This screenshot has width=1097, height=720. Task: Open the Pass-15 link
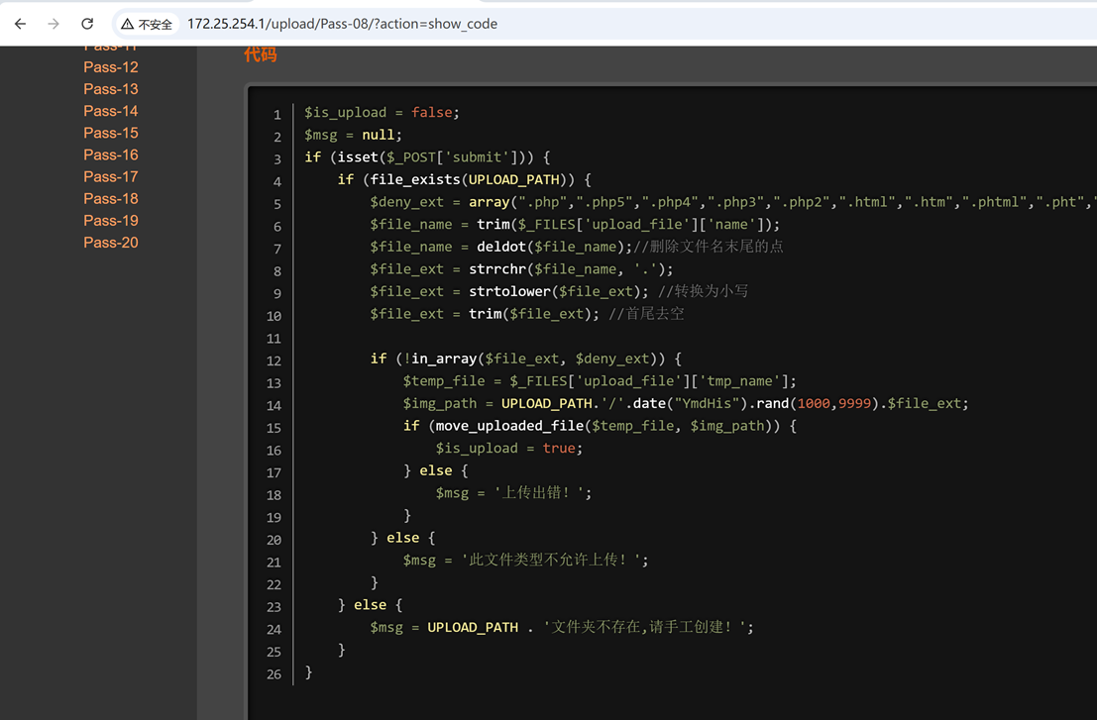coord(111,133)
